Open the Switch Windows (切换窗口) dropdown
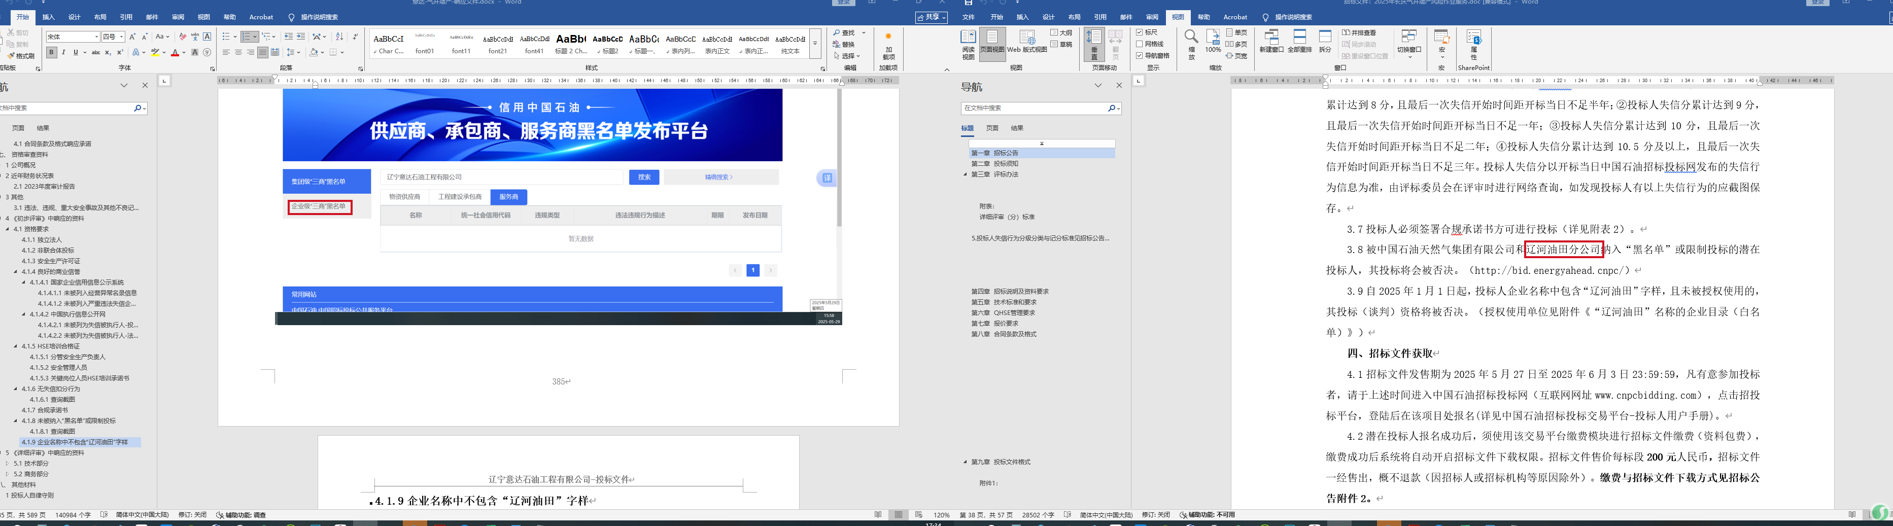 (1409, 44)
